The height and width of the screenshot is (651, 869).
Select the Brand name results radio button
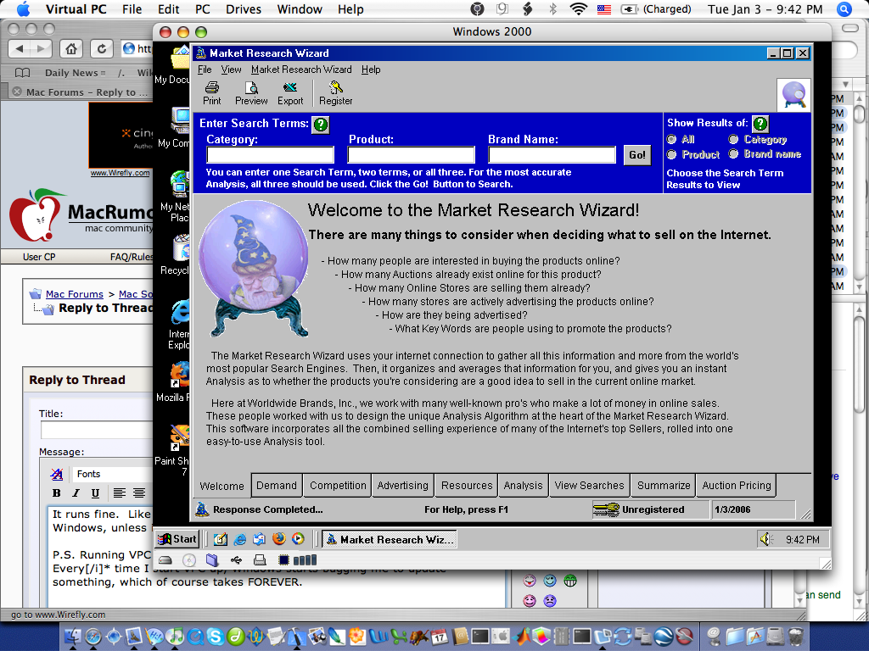pyautogui.click(x=734, y=153)
